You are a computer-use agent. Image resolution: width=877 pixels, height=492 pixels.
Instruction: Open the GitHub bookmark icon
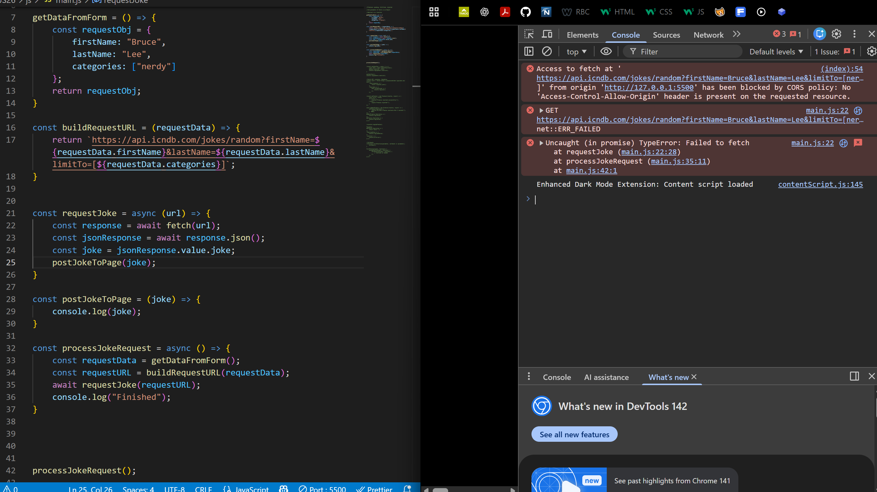click(526, 12)
